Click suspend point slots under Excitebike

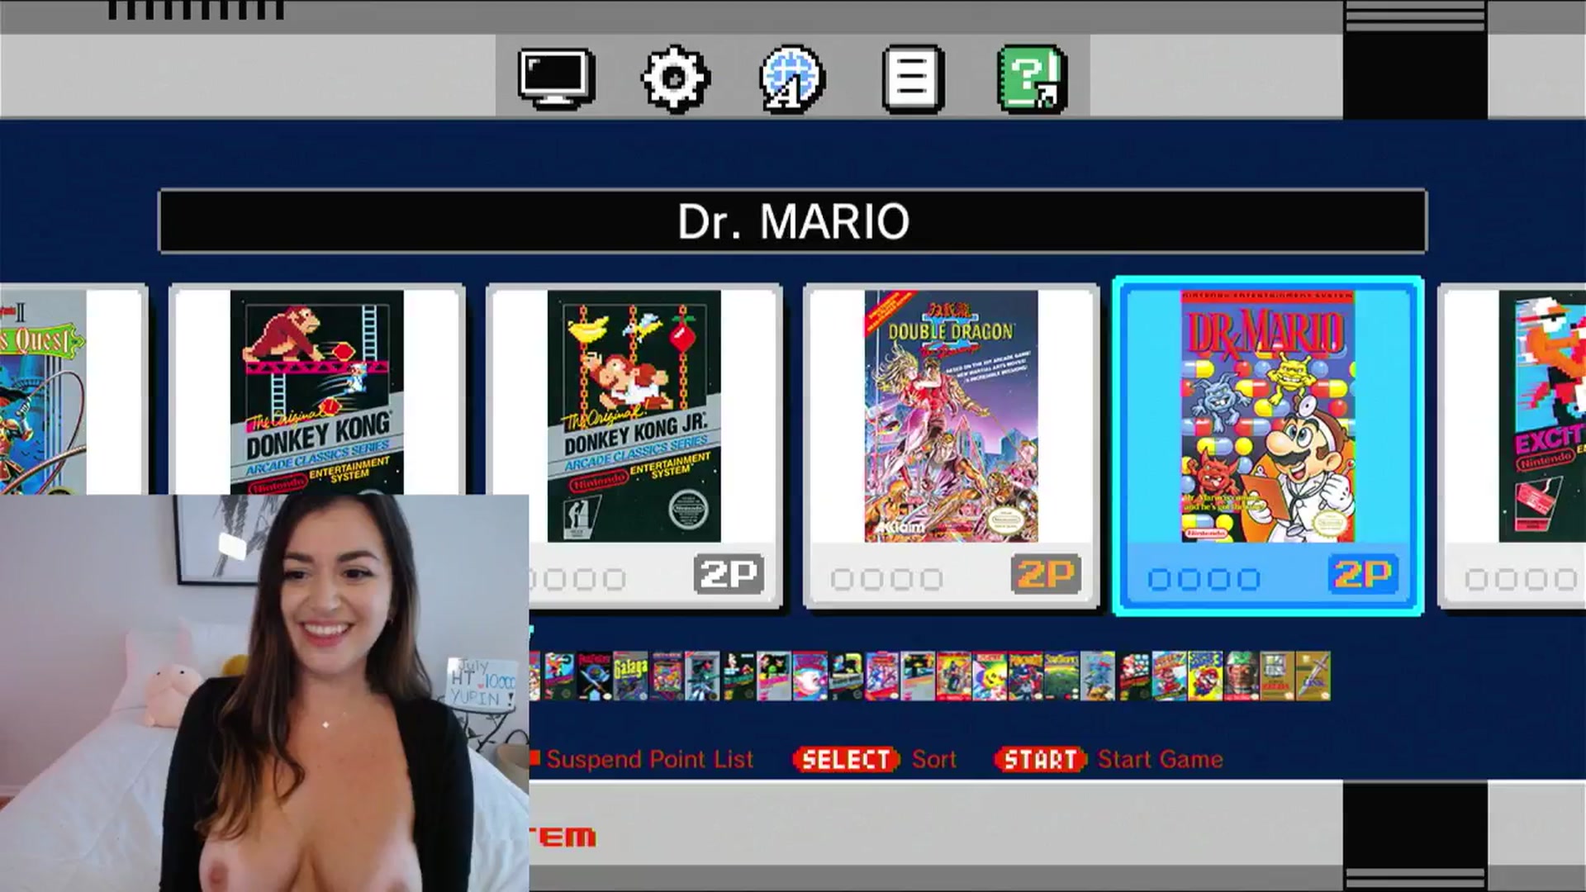click(x=1521, y=579)
